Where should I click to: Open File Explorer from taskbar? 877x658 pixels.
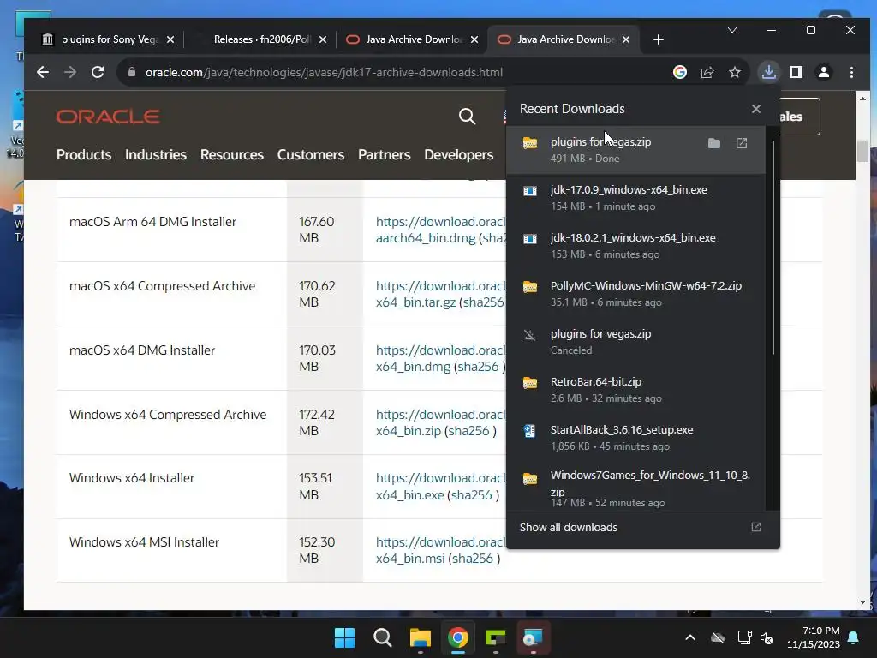420,637
